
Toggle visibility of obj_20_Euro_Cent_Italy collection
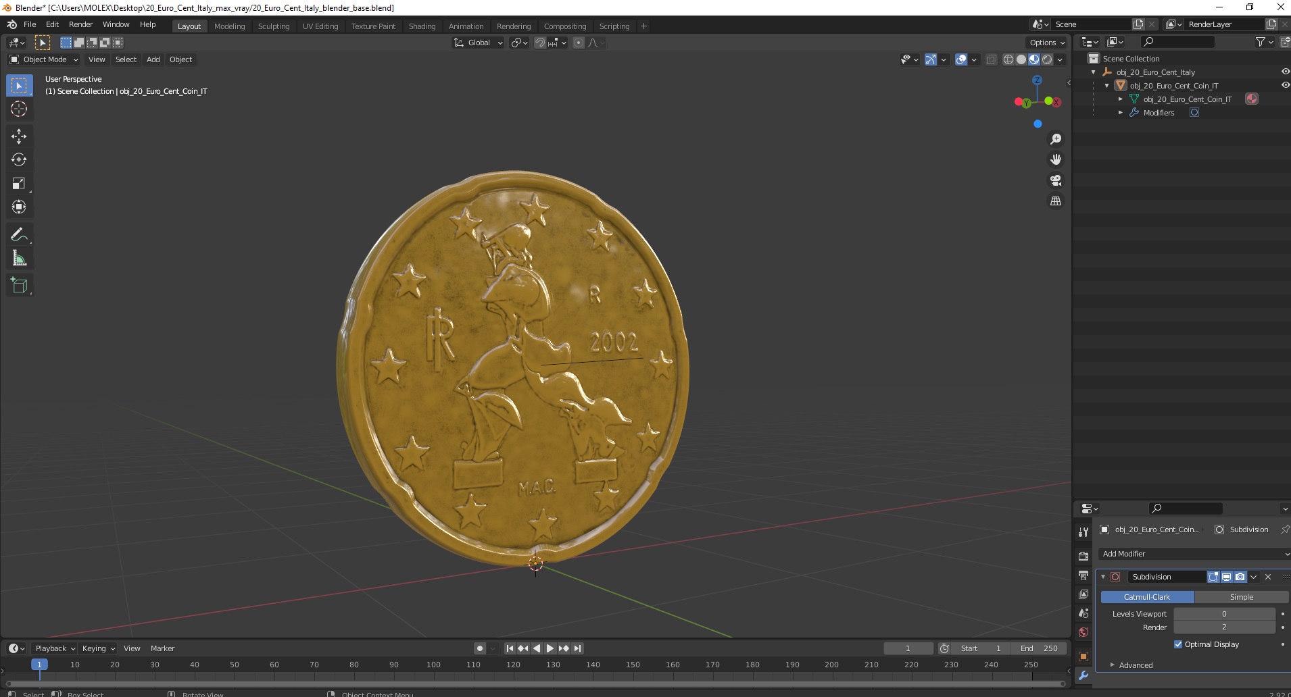tap(1285, 72)
